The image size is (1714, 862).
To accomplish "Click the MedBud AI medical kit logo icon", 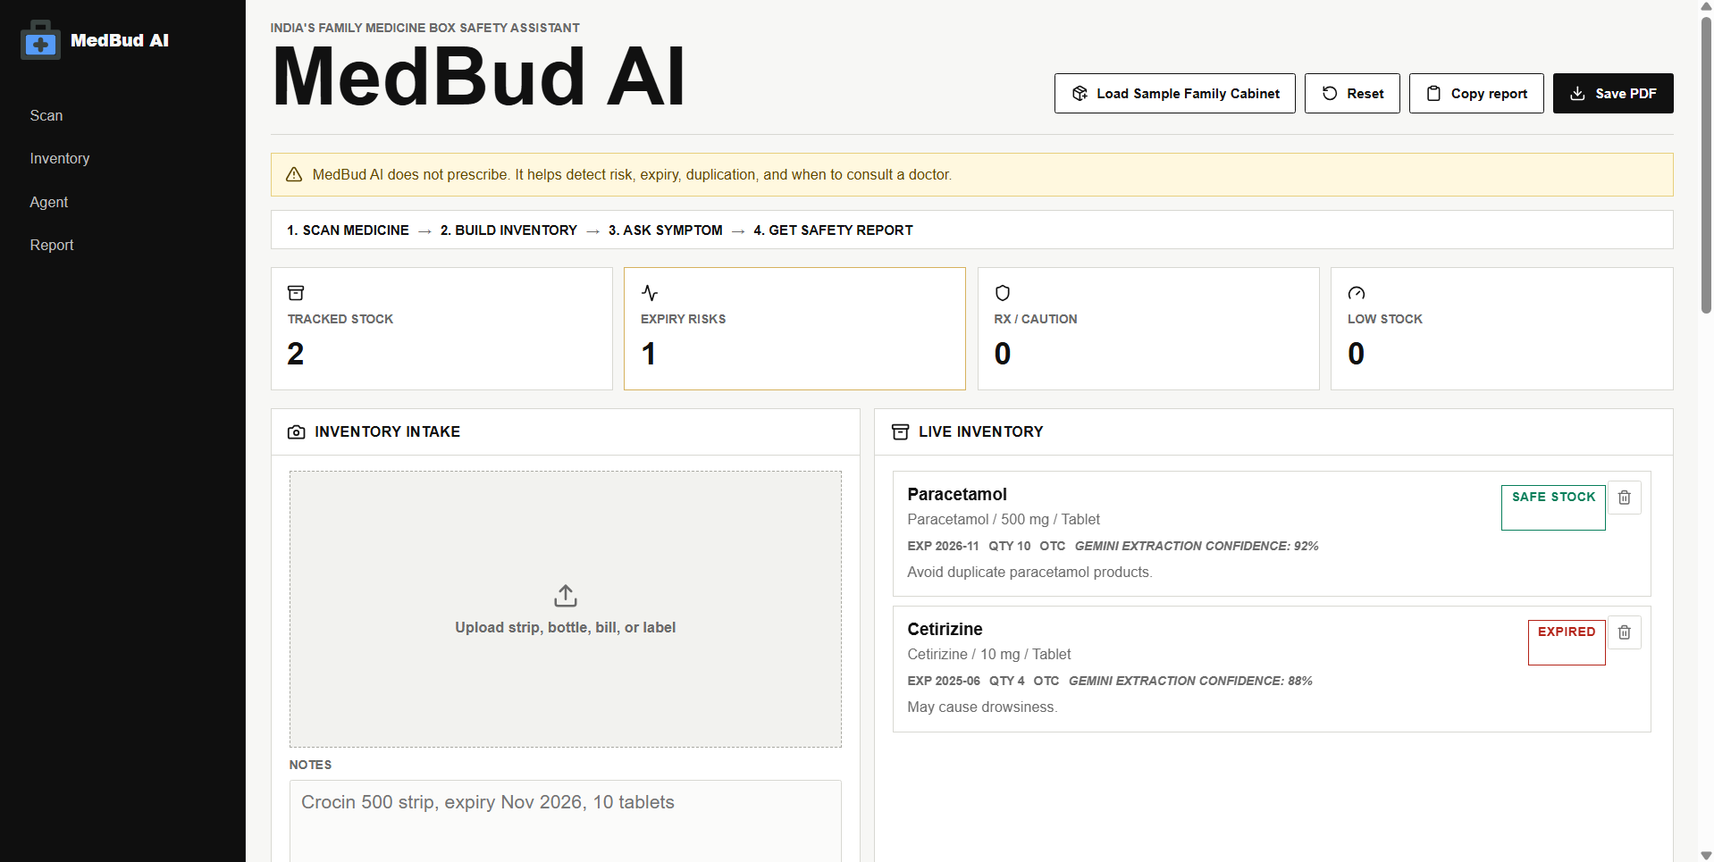I will 40,40.
